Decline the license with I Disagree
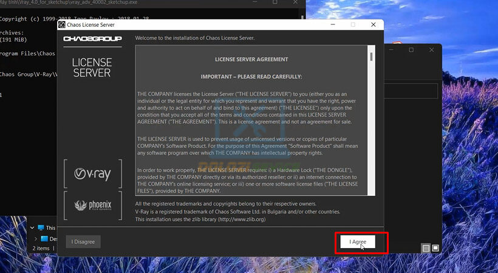Image resolution: width=498 pixels, height=273 pixels. [83, 242]
